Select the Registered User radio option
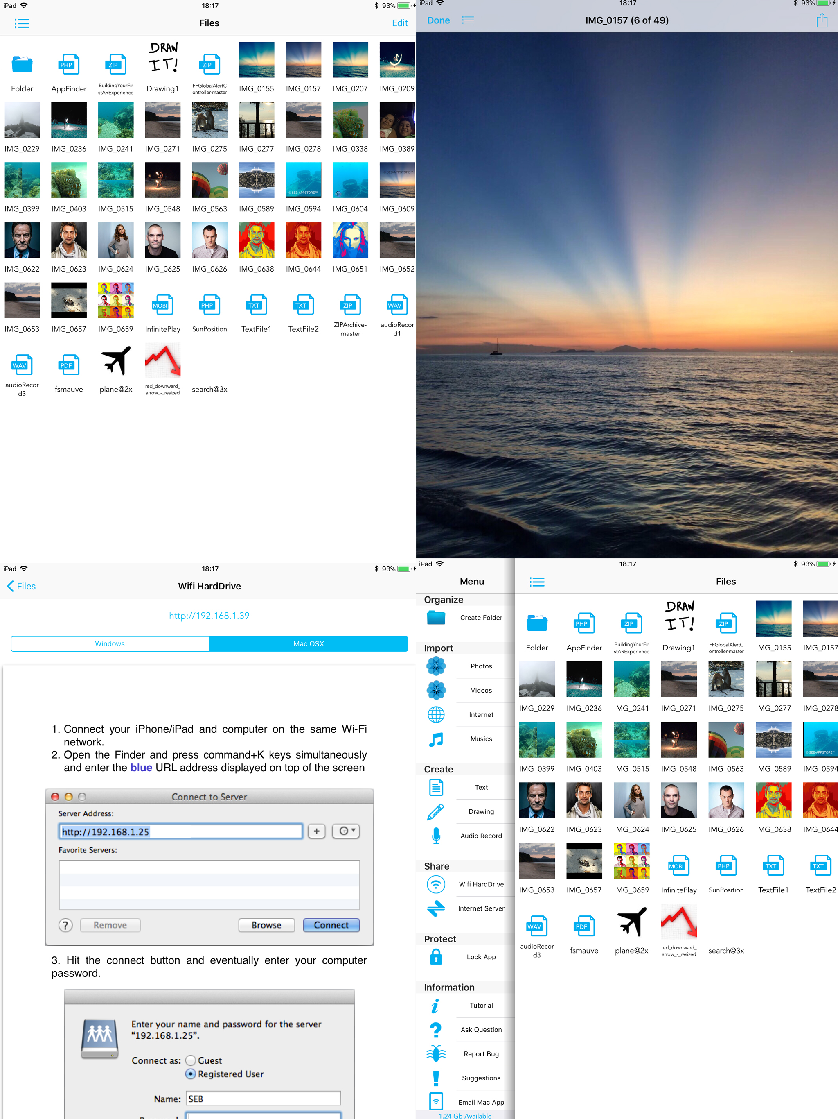Image resolution: width=838 pixels, height=1119 pixels. coord(191,1074)
